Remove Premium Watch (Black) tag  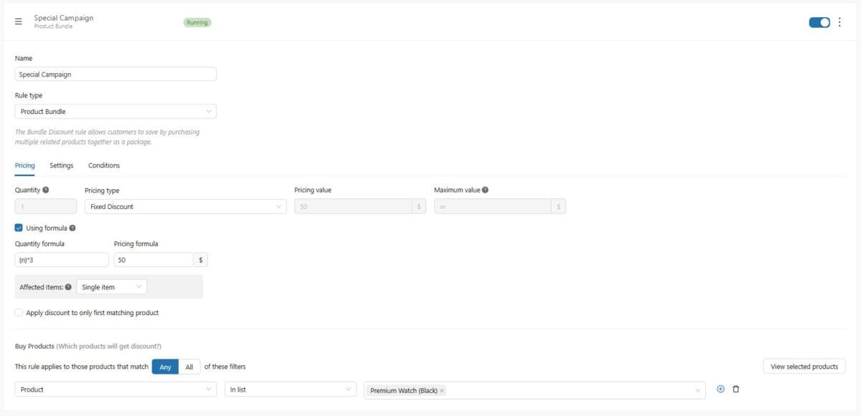coord(442,390)
